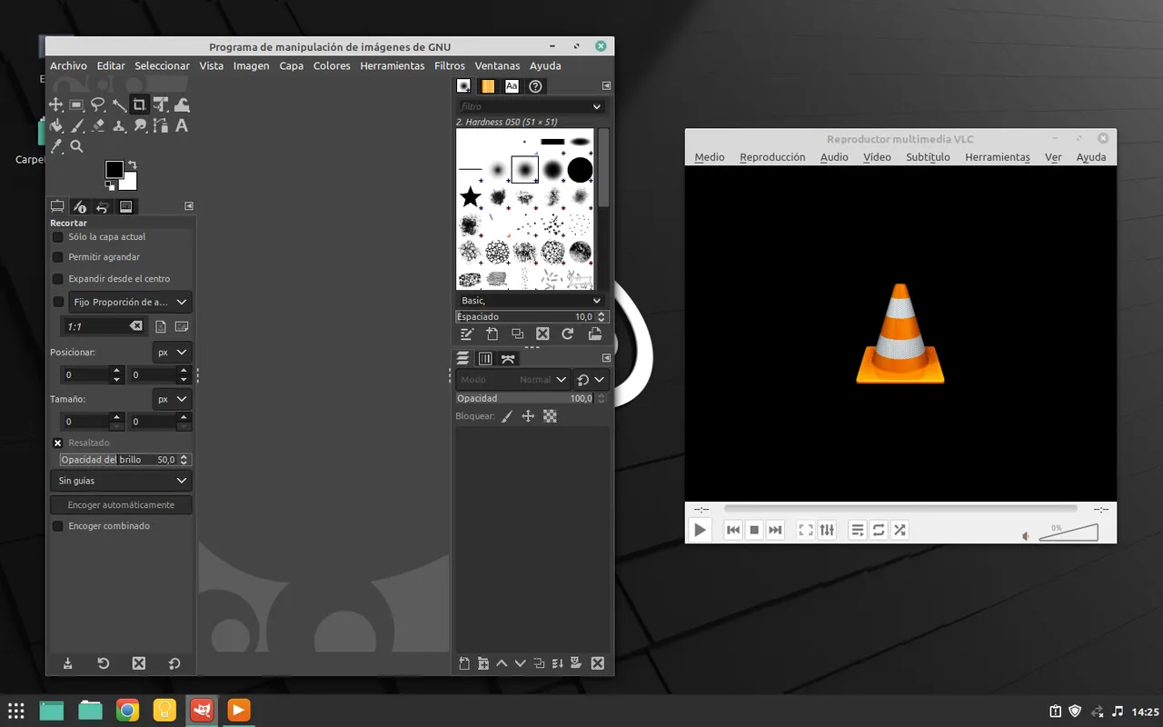Screen dimensions: 1163x727
Task: Open the 'Basic,' brush tag dropdown
Action: [532, 301]
